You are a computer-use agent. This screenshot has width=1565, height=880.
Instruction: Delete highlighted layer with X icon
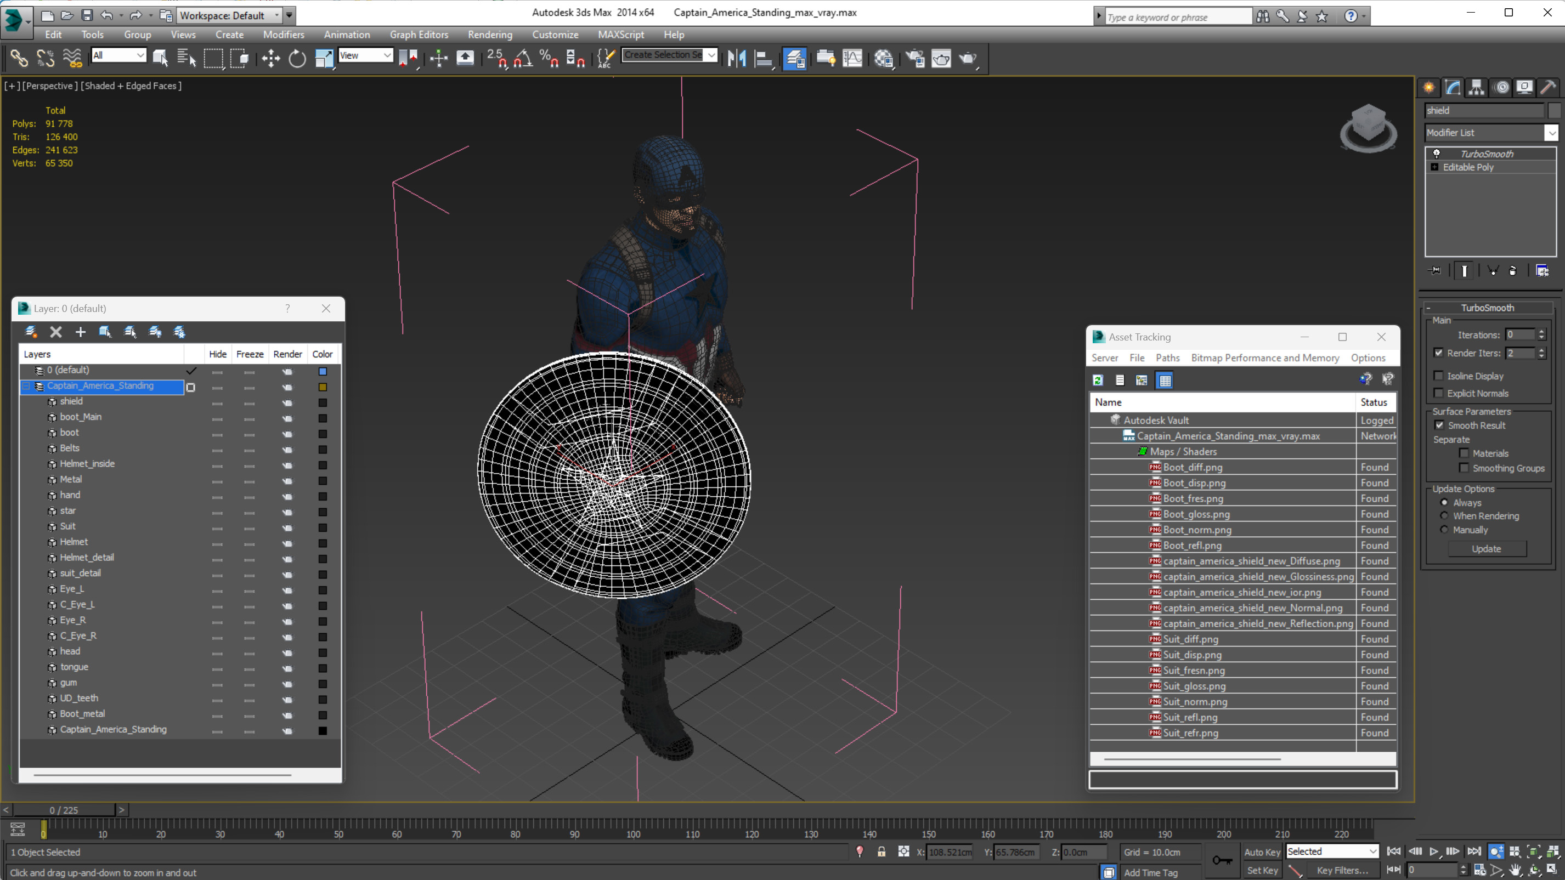56,332
